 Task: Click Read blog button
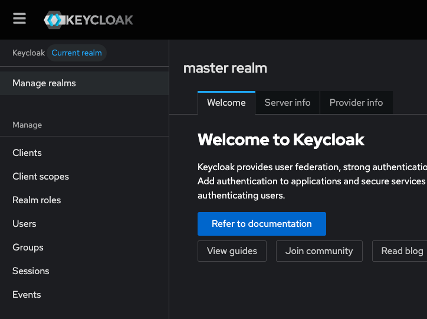coord(399,251)
